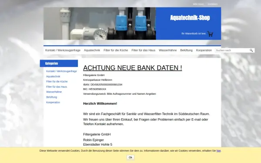Open the shopping cart icon

pos(210,34)
